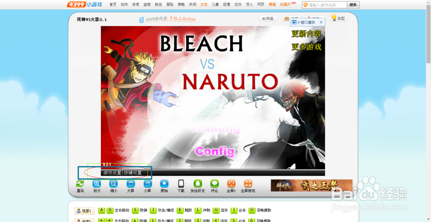This screenshot has width=431, height=222.
Task: Open the 首页 navigation item
Action: [113, 4]
